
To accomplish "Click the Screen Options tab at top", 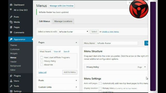I will [x=129, y=3].
